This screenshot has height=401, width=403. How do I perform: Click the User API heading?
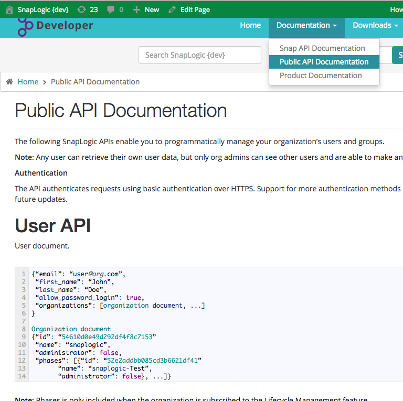[x=52, y=225]
